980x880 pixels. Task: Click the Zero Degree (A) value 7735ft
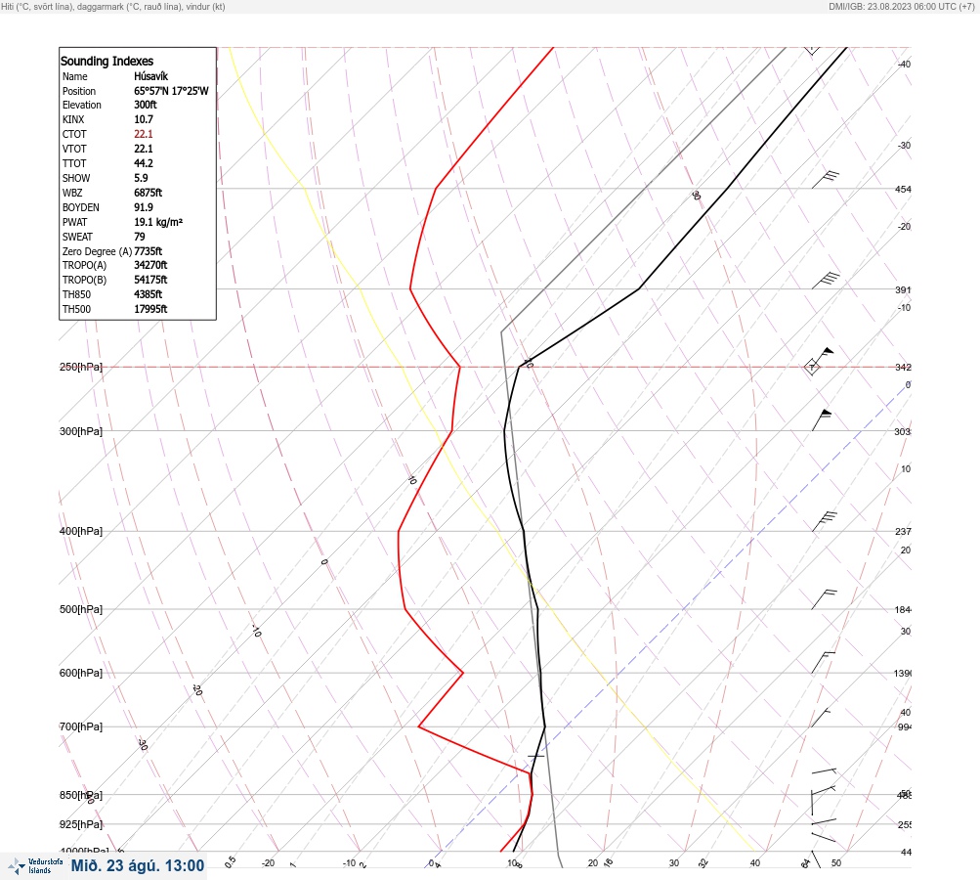click(149, 251)
